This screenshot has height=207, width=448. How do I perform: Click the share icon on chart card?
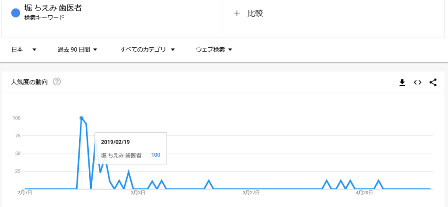[433, 82]
